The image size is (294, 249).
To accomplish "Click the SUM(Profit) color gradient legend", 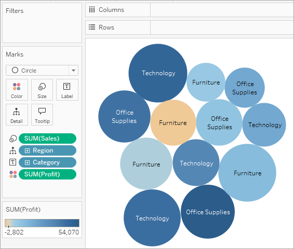I will (42, 223).
